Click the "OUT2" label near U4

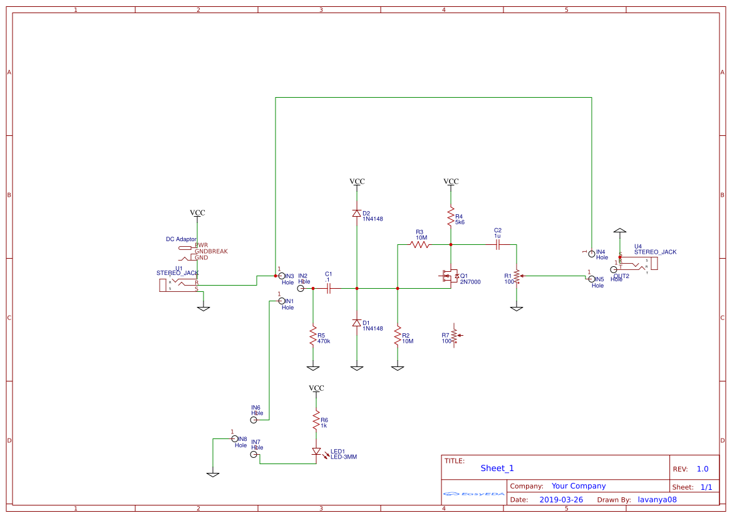621,276
